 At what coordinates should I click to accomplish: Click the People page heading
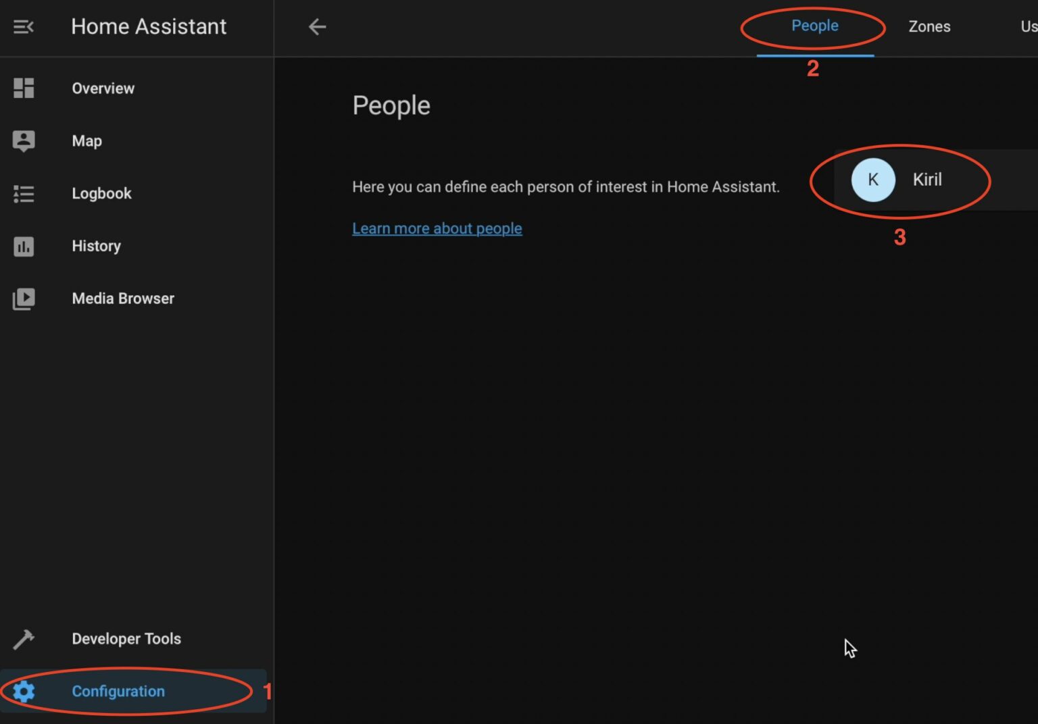point(391,105)
